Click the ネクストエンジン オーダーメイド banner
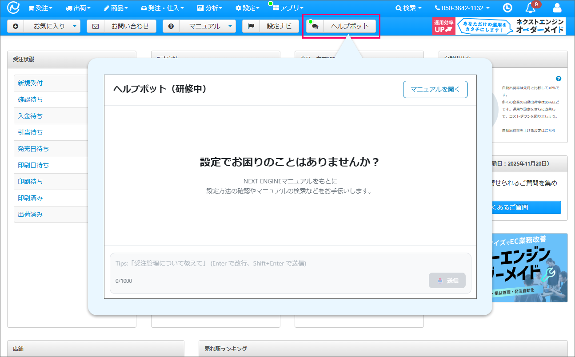 click(499, 26)
